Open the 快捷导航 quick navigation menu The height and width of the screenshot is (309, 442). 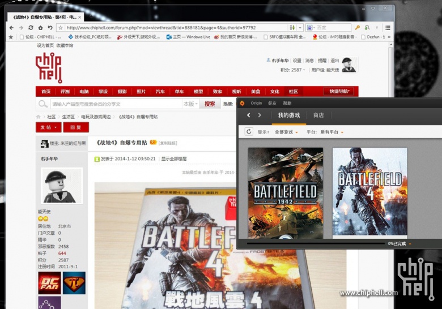pyautogui.click(x=339, y=92)
